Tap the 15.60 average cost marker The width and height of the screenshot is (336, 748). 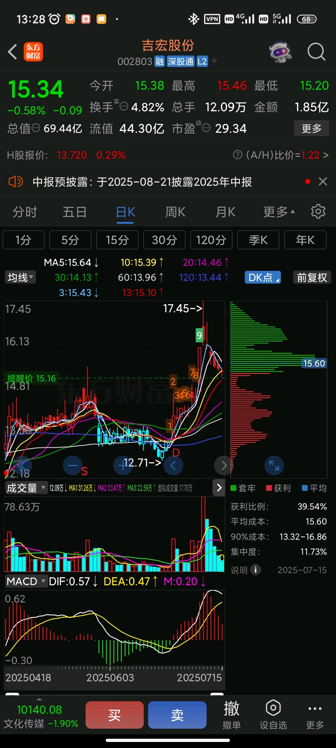314,363
